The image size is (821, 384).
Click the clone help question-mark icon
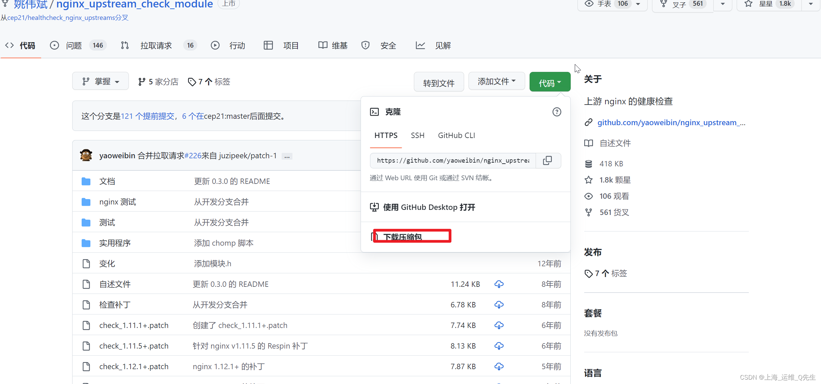(557, 112)
